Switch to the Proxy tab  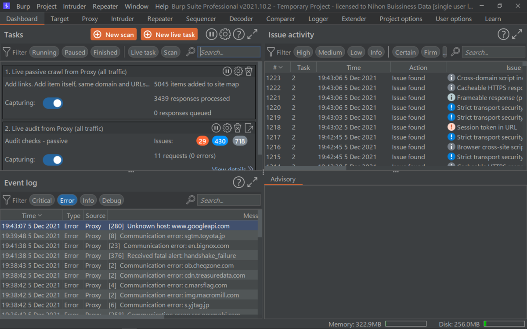pyautogui.click(x=90, y=19)
